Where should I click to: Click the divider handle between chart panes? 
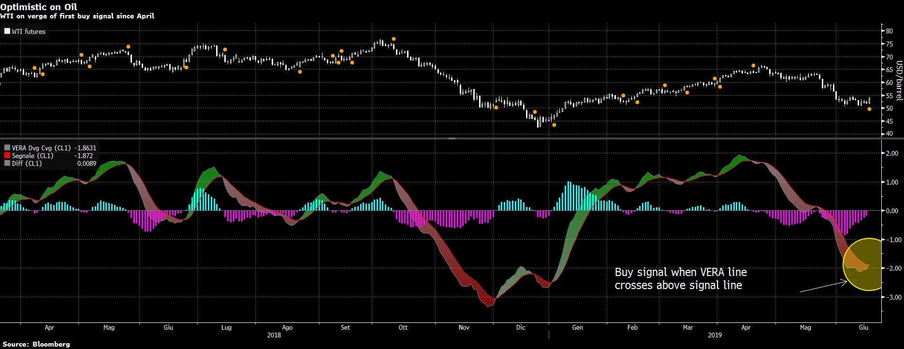452,139
